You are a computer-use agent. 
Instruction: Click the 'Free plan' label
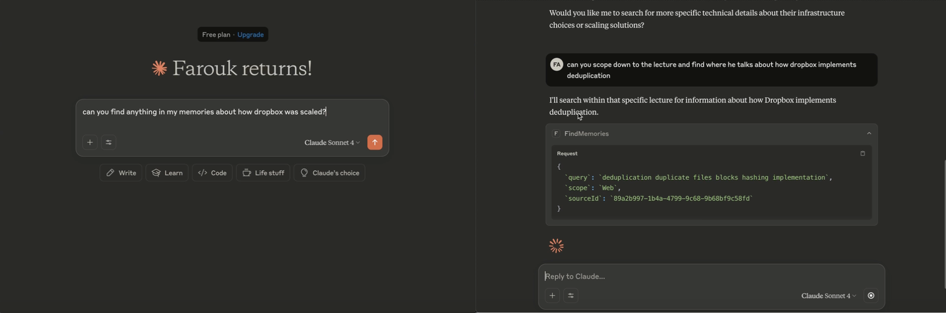(216, 35)
